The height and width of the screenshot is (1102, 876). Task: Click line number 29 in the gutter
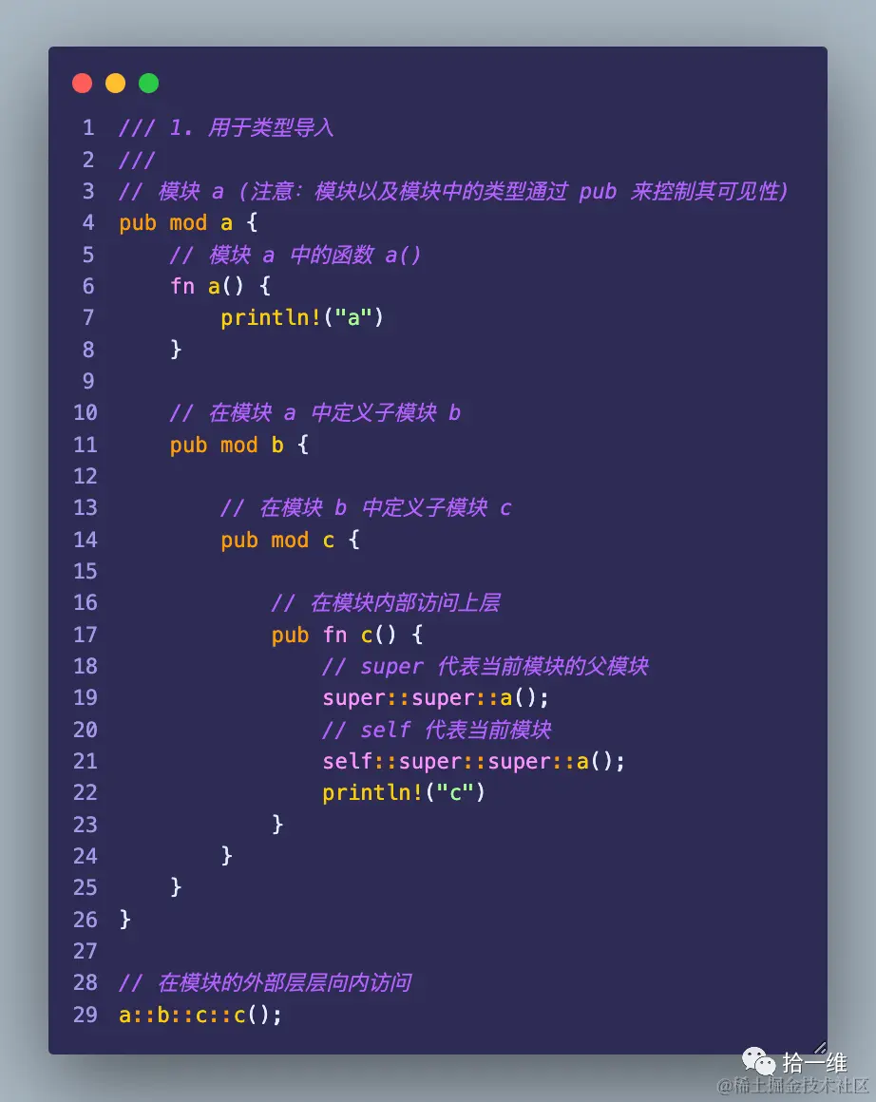(x=86, y=1015)
